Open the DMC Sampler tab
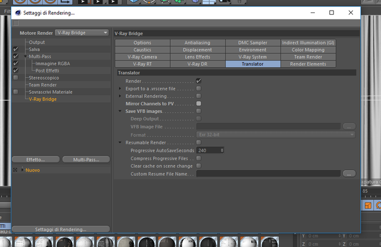Screen dimensions: 381x247 pyautogui.click(x=252, y=43)
